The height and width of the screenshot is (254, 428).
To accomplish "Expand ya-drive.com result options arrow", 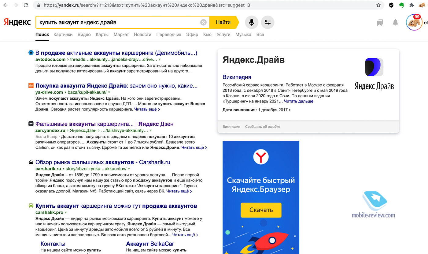I will click(109, 92).
